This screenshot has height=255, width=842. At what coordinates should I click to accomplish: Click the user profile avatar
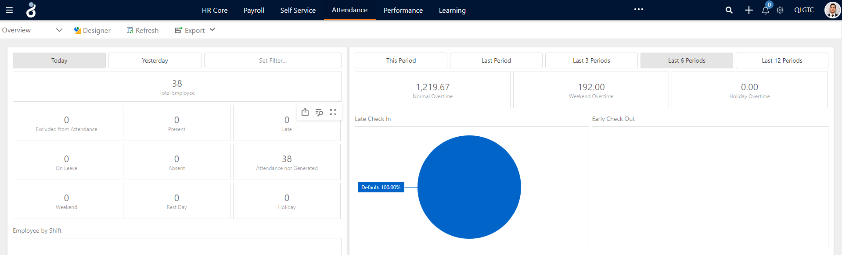tap(832, 10)
